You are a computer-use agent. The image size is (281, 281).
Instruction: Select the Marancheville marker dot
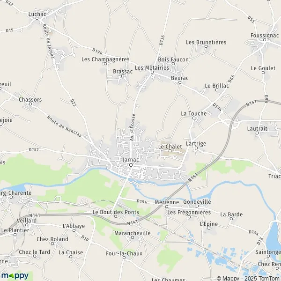[x=133, y=237]
